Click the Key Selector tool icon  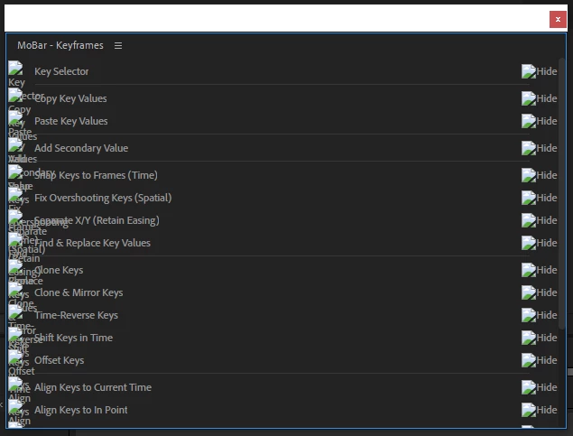coord(15,68)
